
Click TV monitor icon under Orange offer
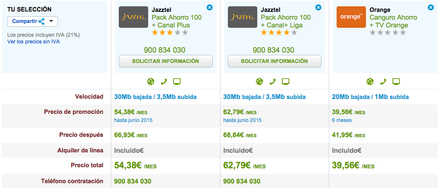point(396,82)
